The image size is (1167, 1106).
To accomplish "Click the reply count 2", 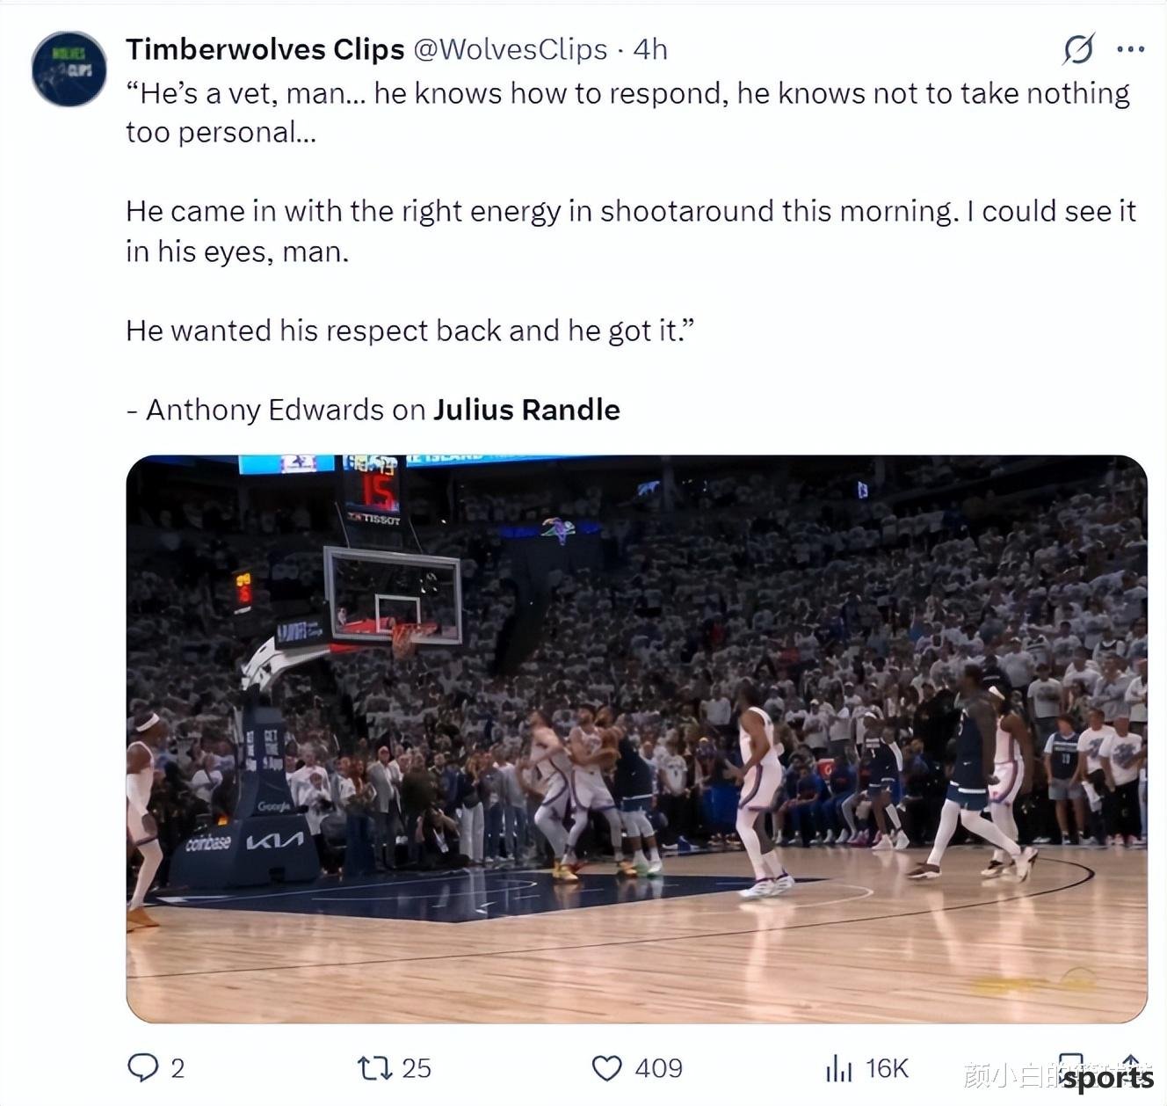I will (178, 1068).
